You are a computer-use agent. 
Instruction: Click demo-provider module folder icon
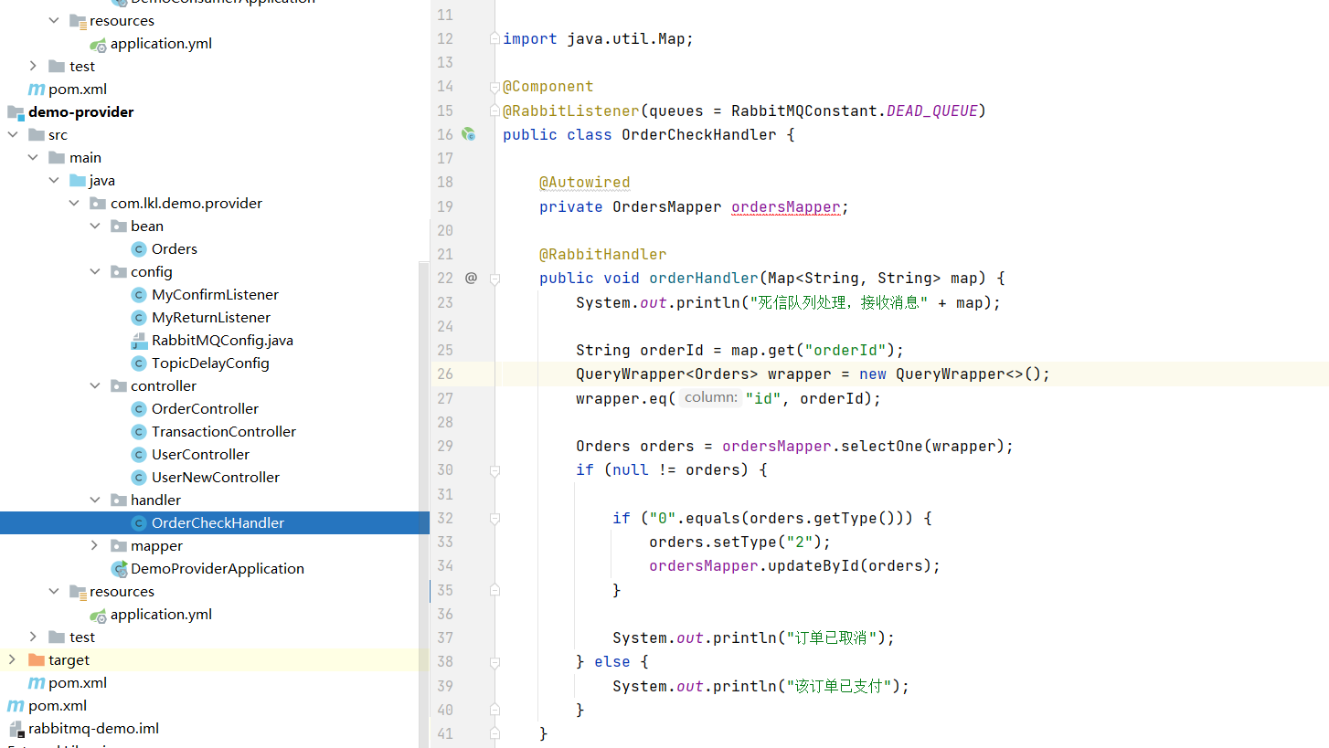(16, 112)
